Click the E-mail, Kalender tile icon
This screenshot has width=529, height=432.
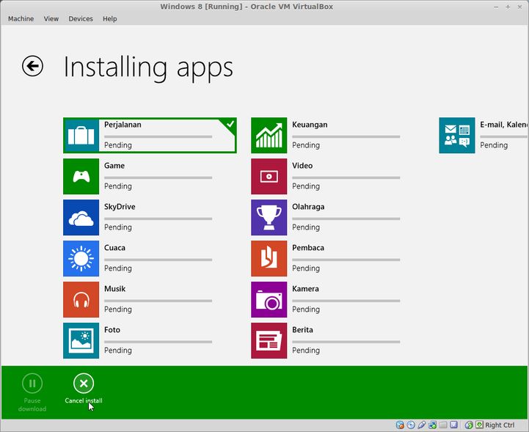457,135
